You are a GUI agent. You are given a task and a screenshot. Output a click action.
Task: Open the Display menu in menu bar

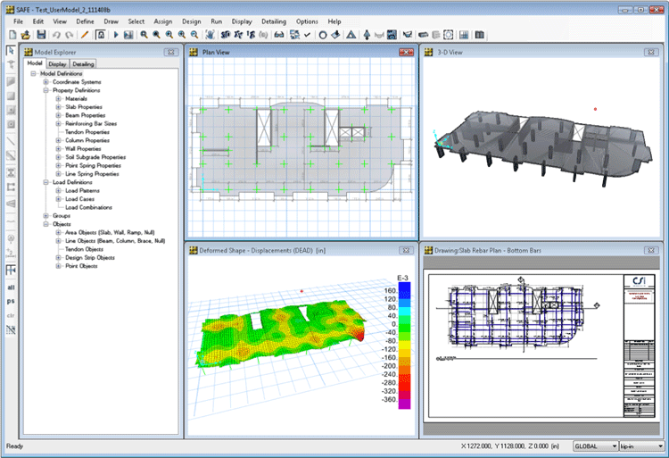[242, 21]
